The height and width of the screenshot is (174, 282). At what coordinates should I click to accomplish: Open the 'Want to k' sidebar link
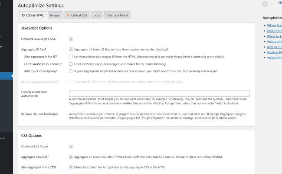click(274, 36)
